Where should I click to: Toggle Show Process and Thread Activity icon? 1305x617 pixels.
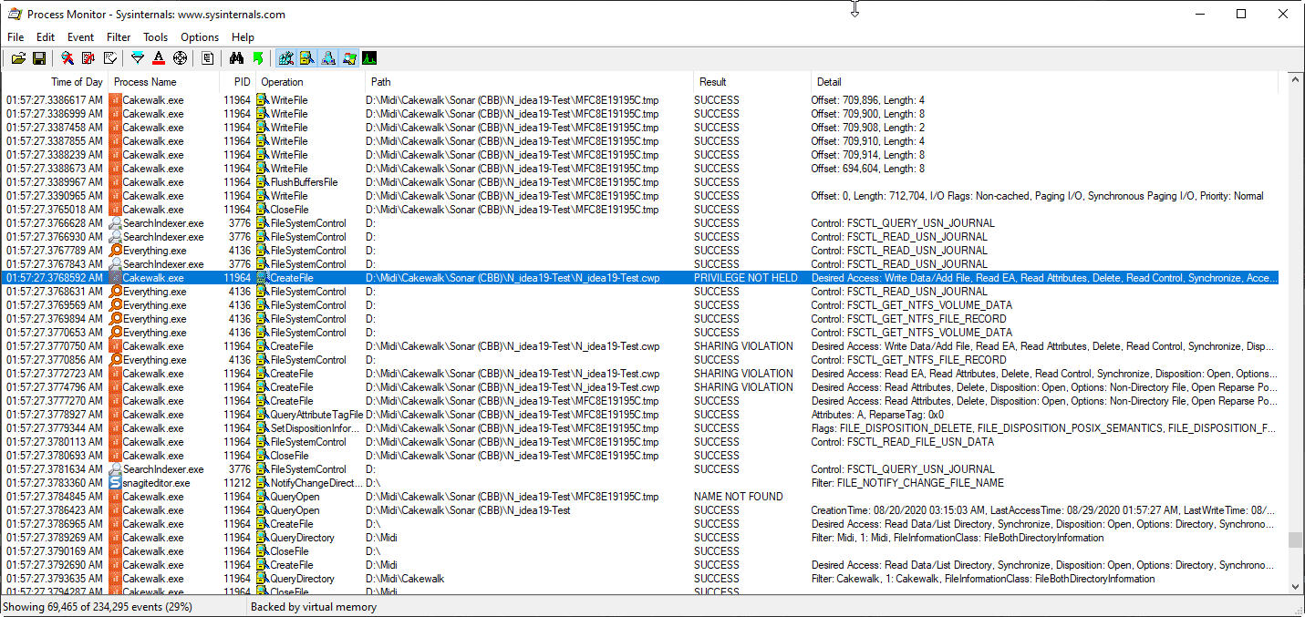pos(349,58)
